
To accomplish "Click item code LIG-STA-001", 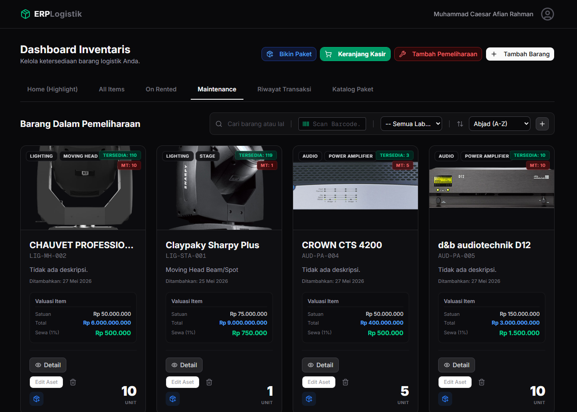I will (x=186, y=256).
